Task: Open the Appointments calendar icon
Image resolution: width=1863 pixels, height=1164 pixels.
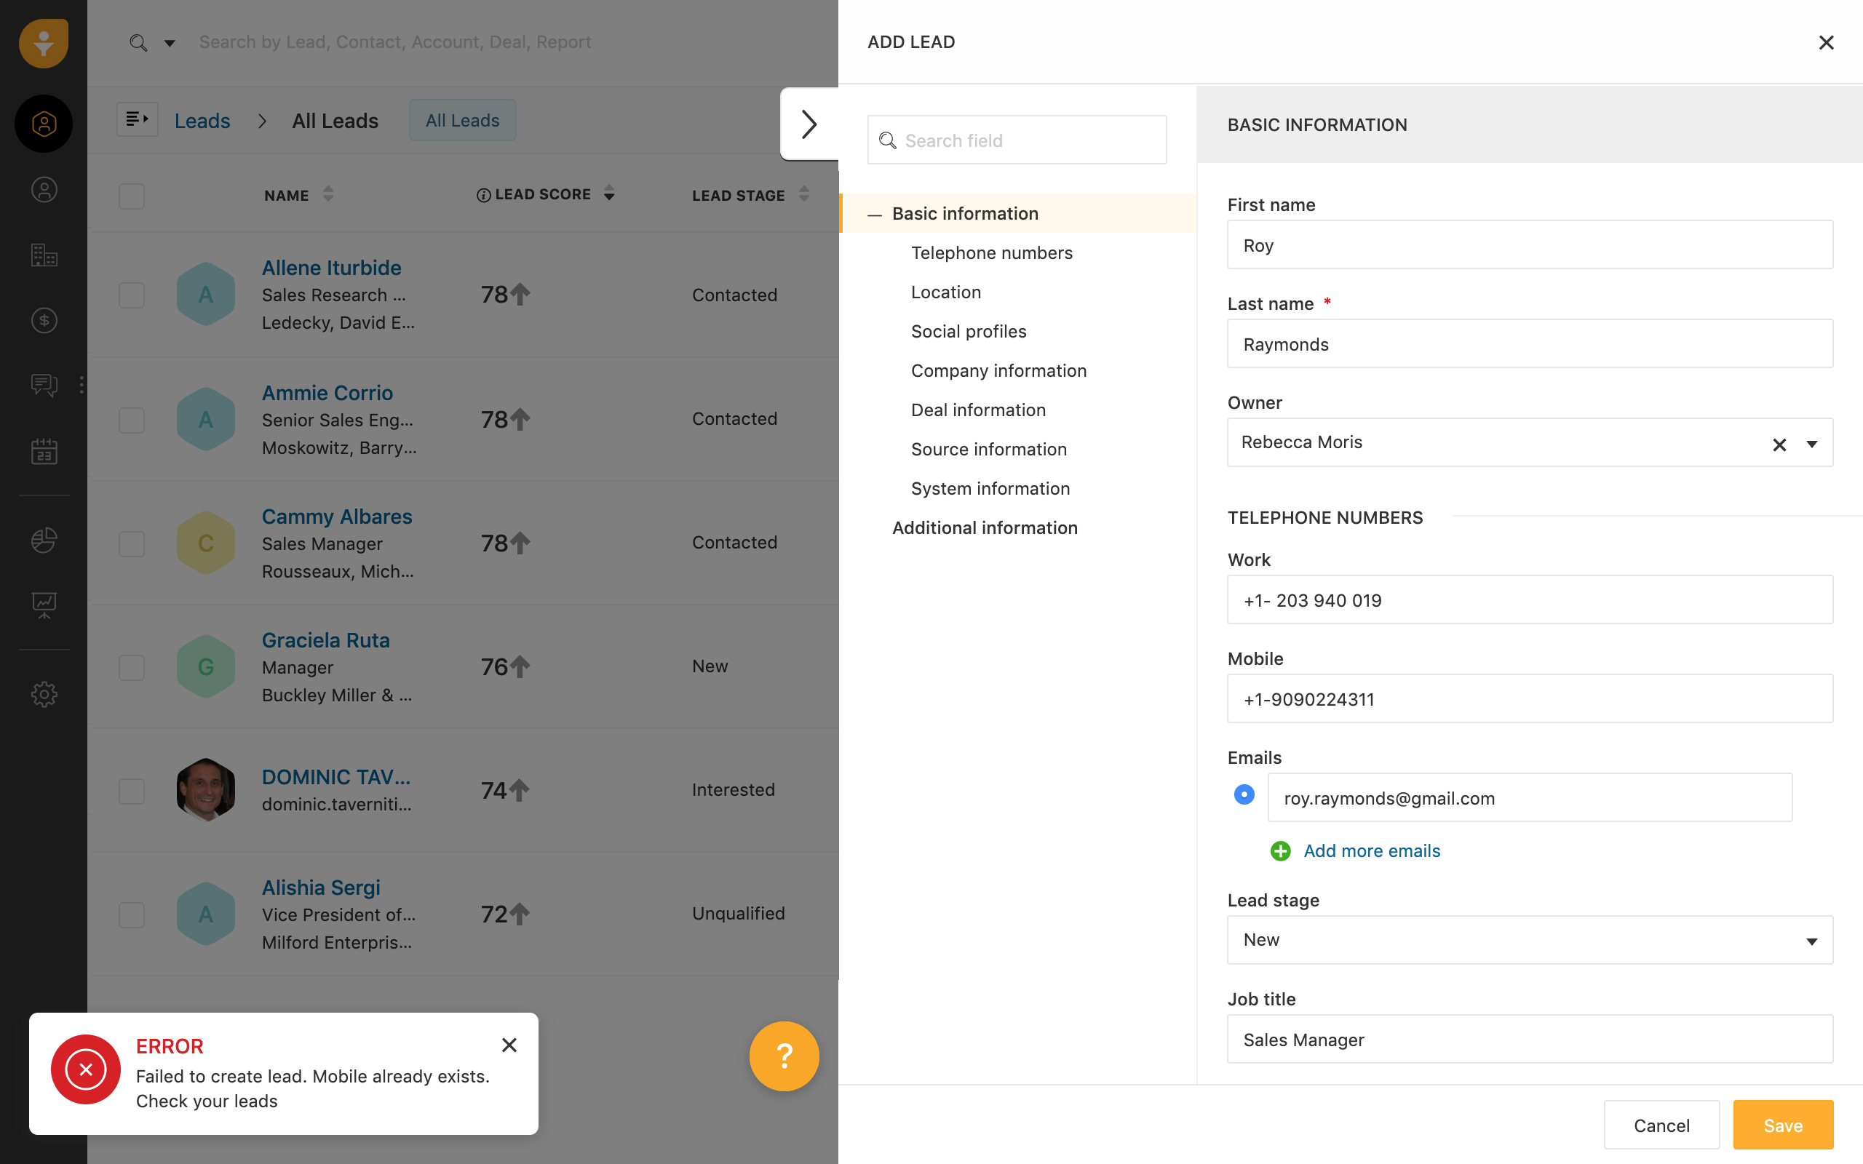Action: click(44, 451)
